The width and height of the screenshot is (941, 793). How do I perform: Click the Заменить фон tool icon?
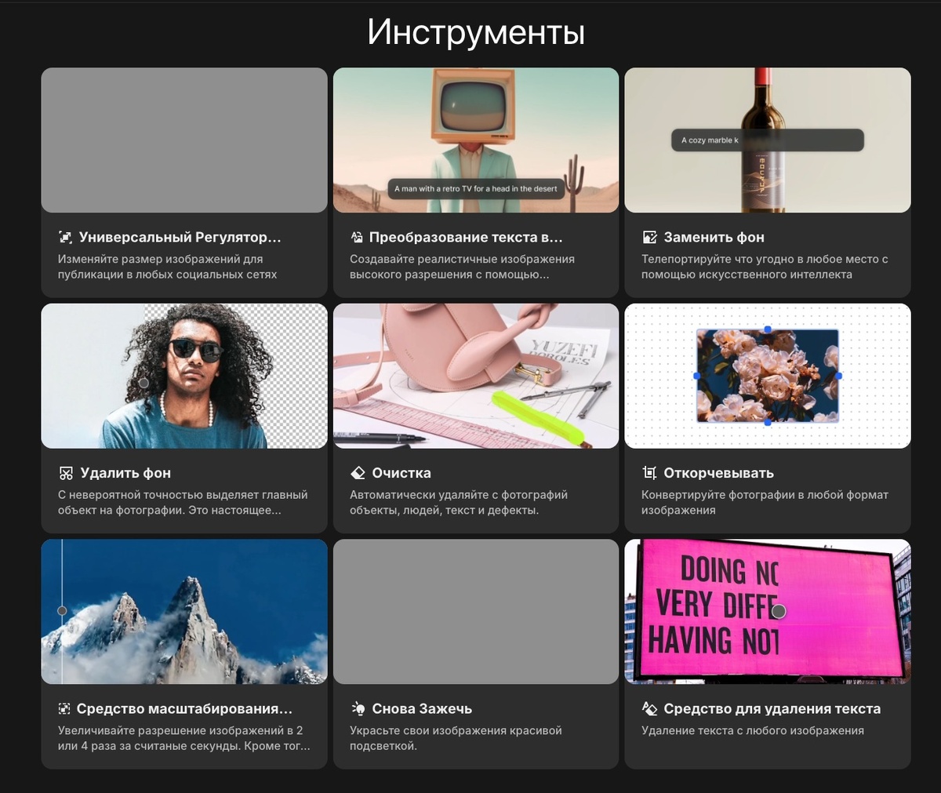[x=649, y=237]
